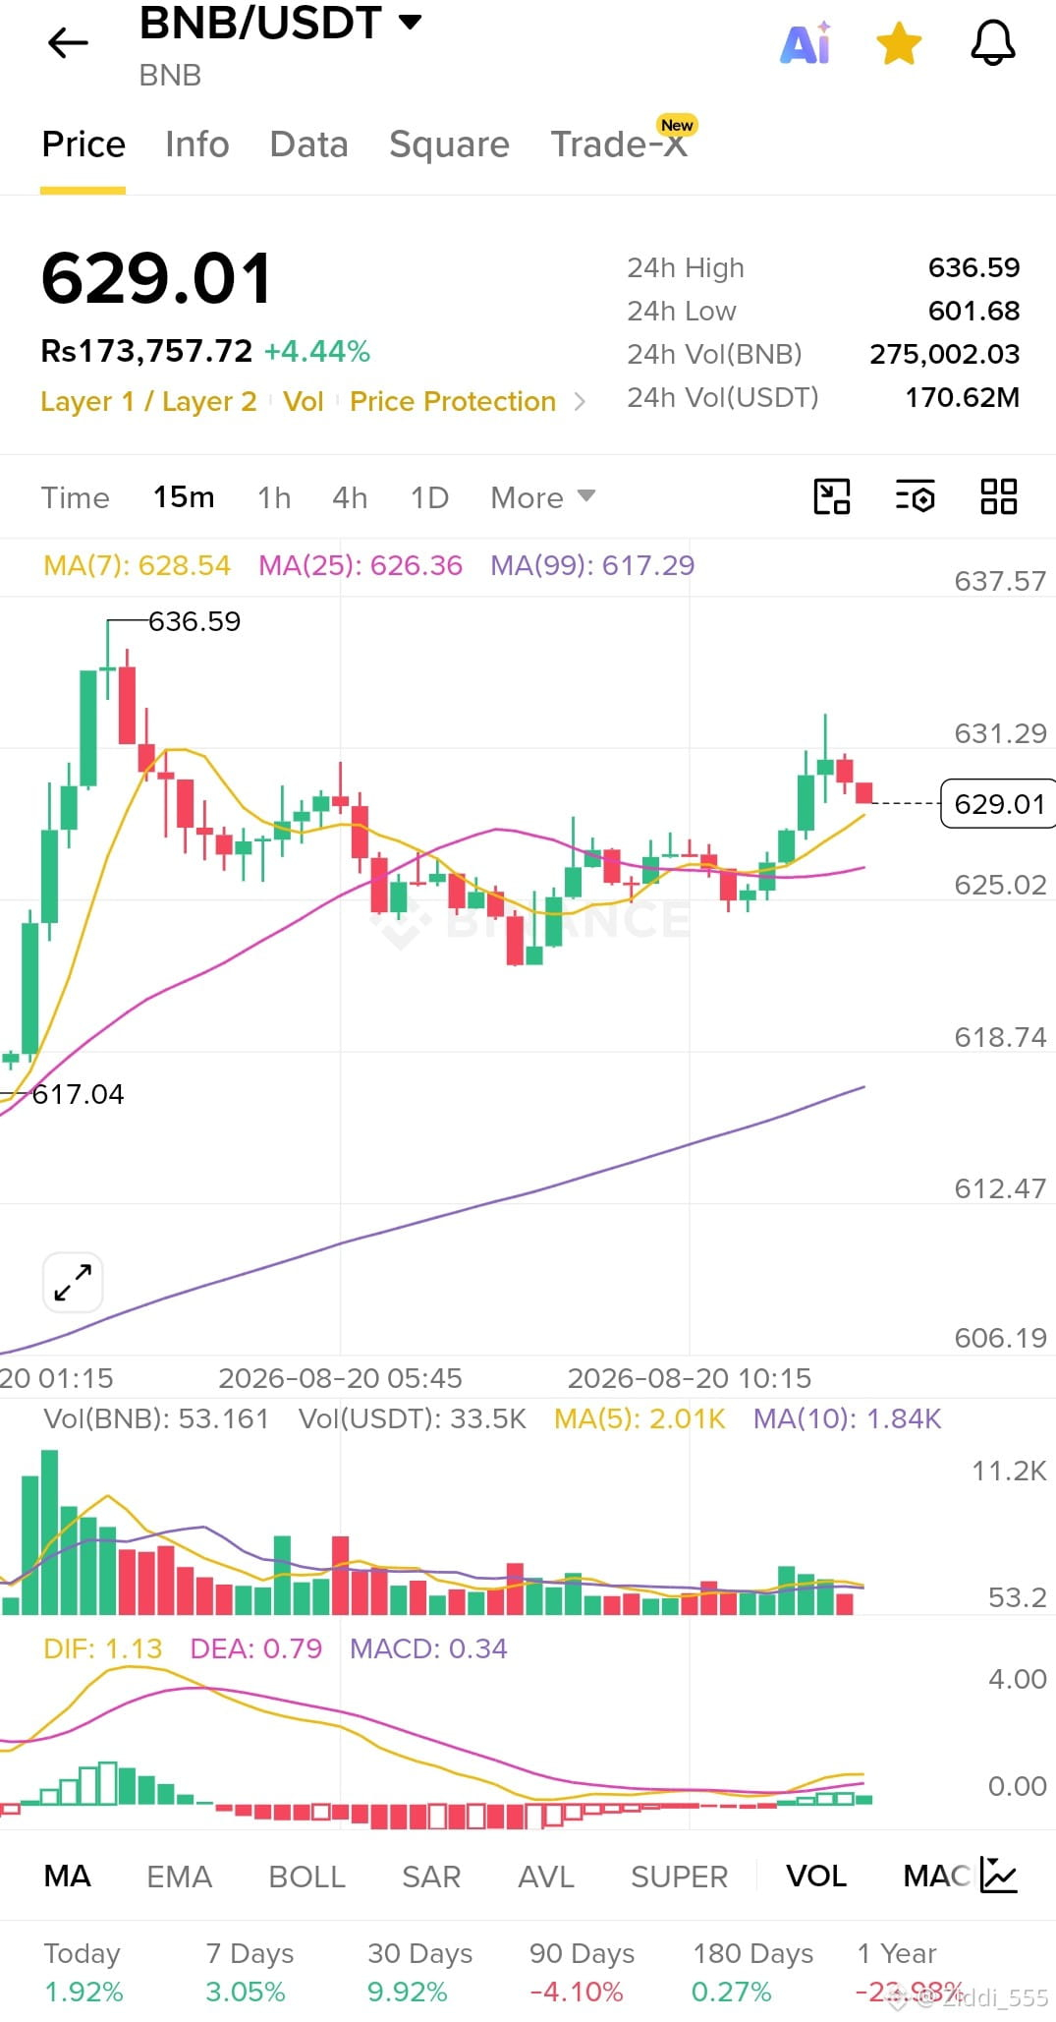1056x2022 pixels.
Task: Open the Trade-X tab
Action: click(619, 144)
